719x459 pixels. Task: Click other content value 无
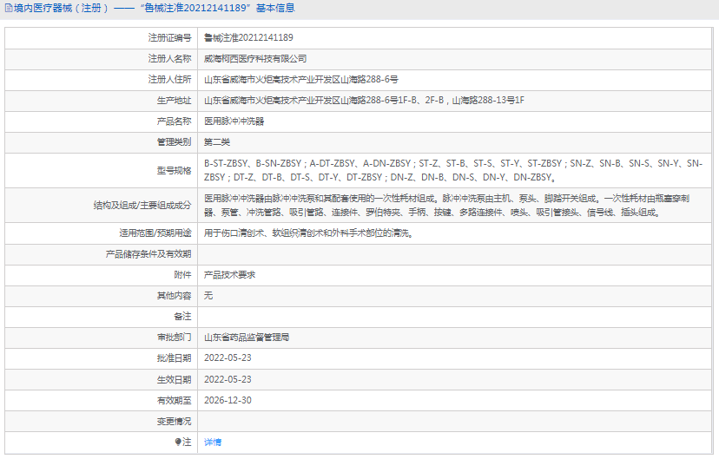coord(208,296)
